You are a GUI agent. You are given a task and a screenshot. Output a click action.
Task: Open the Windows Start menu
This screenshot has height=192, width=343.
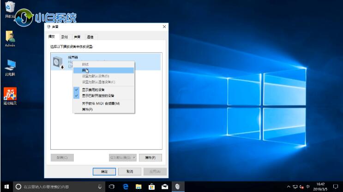pyautogui.click(x=6, y=187)
